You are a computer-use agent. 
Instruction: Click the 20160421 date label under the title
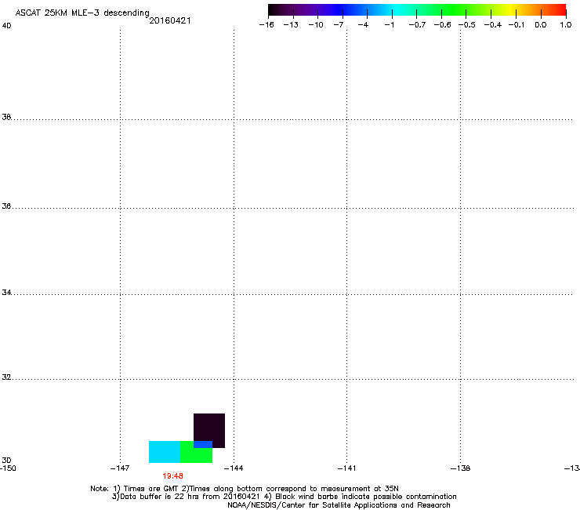[170, 20]
